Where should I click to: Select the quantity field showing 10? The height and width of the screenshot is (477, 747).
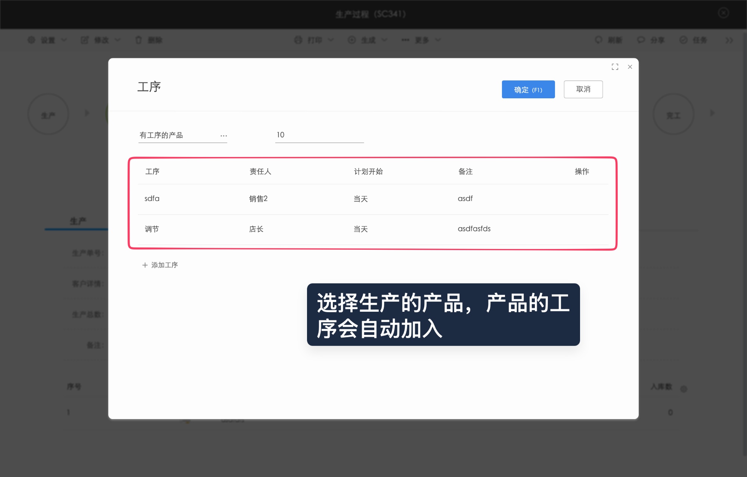pos(319,135)
